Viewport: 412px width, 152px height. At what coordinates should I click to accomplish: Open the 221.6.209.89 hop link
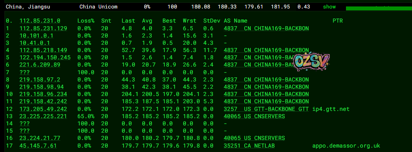40,65
